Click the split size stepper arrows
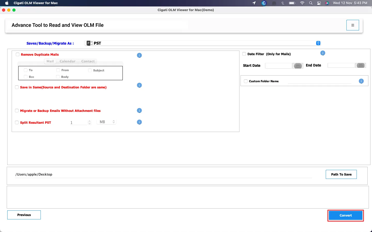Viewport: 372px width, 232px height. point(89,122)
